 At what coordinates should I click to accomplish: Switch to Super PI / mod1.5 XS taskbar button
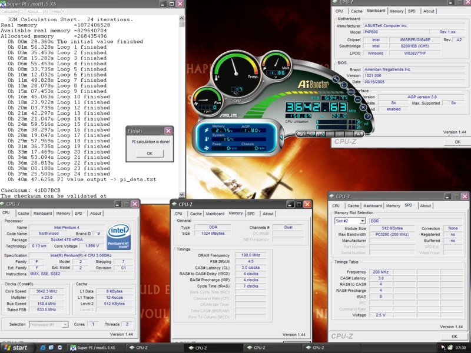[x=95, y=348]
